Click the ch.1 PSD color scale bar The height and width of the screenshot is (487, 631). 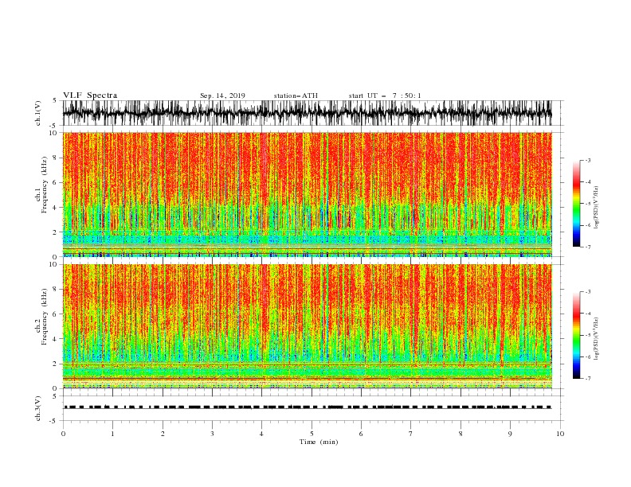576,204
